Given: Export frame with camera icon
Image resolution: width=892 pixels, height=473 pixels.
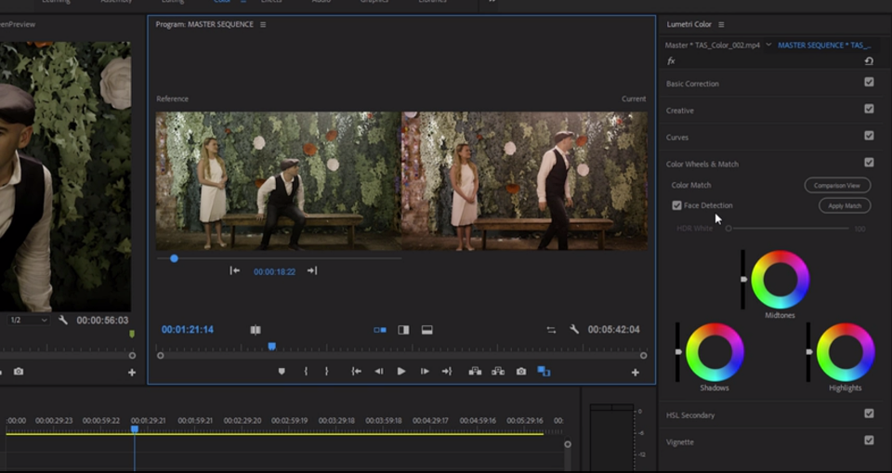Looking at the screenshot, I should click(521, 371).
